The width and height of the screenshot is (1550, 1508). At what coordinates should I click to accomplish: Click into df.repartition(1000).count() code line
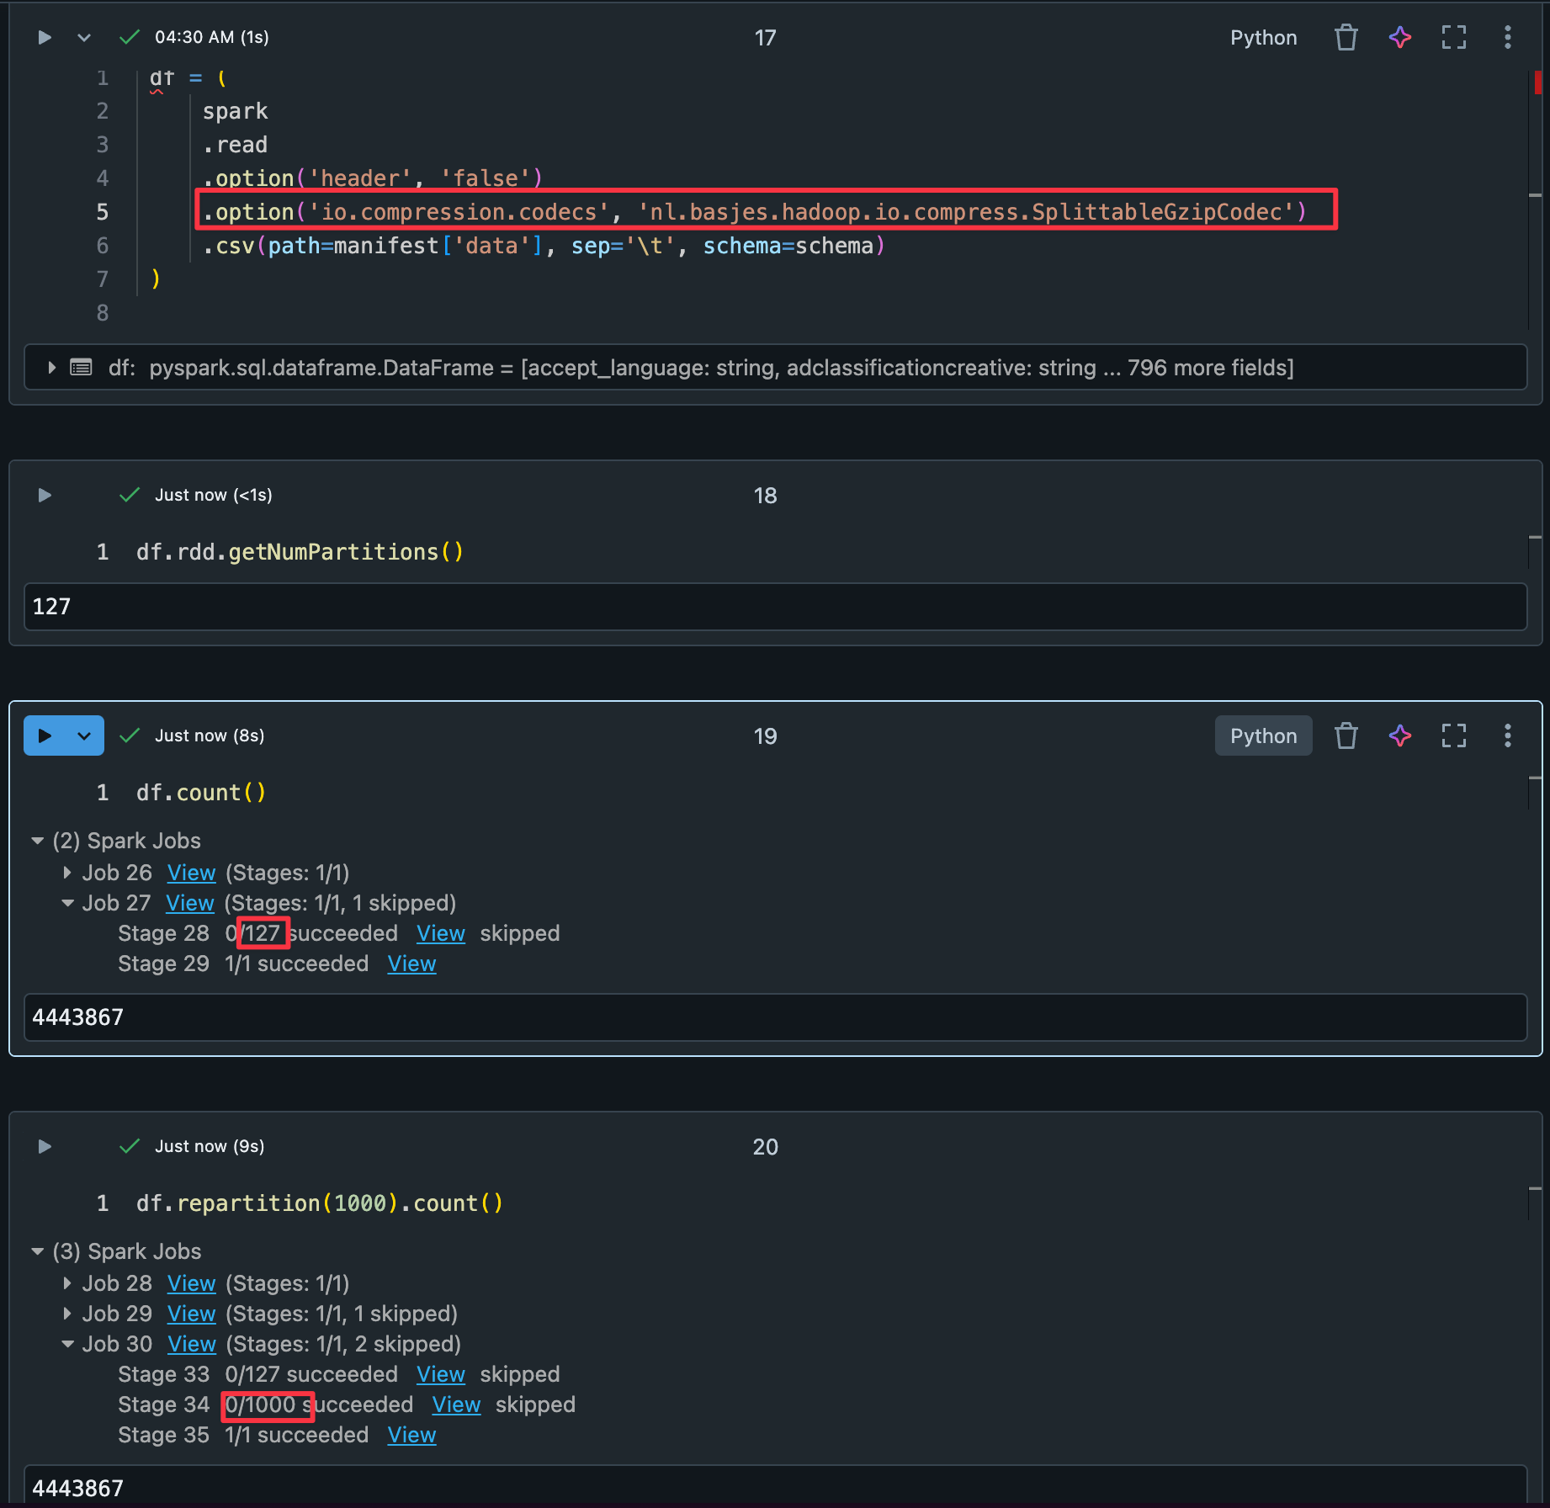(x=320, y=1203)
